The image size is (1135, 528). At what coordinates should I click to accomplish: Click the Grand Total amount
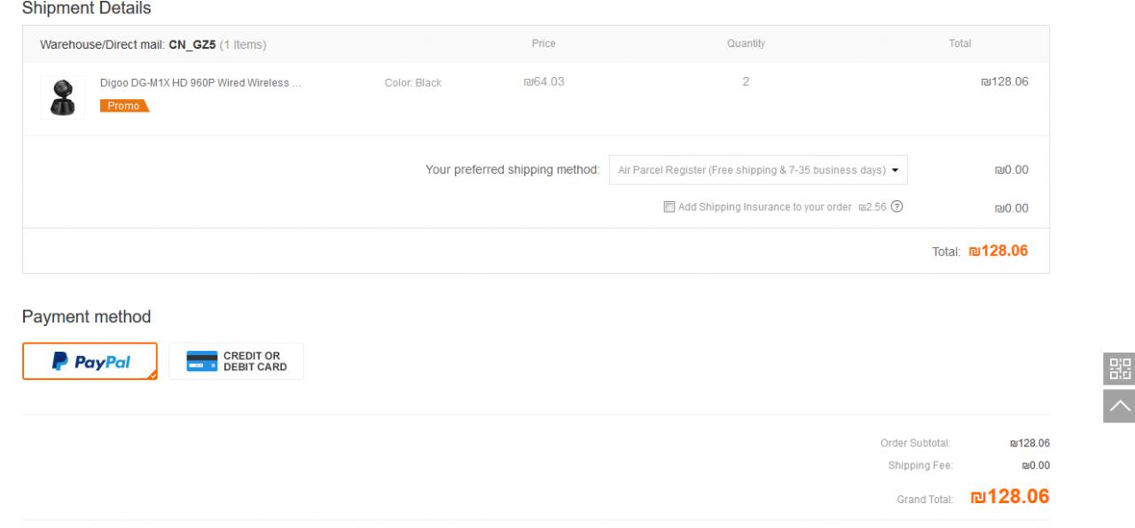tap(1010, 497)
